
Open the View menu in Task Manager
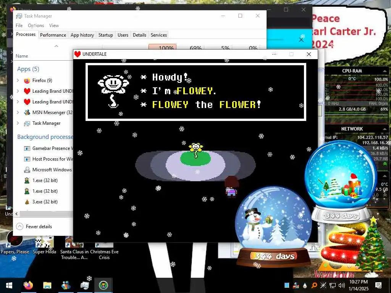[54, 26]
